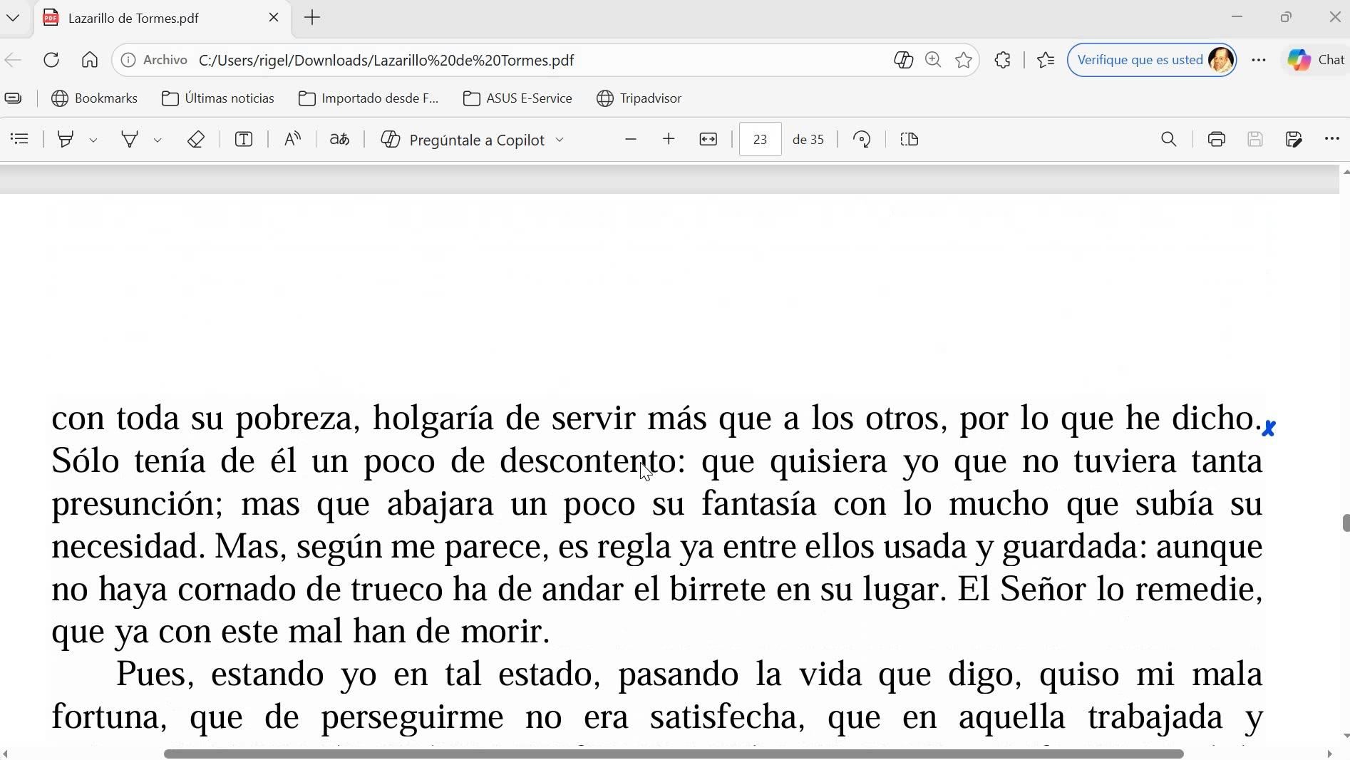
Task: Select the highlight tool
Action: [66, 139]
